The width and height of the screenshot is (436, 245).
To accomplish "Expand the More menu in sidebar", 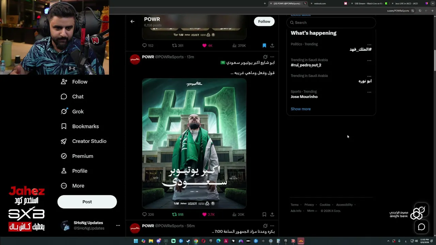I will pyautogui.click(x=72, y=186).
